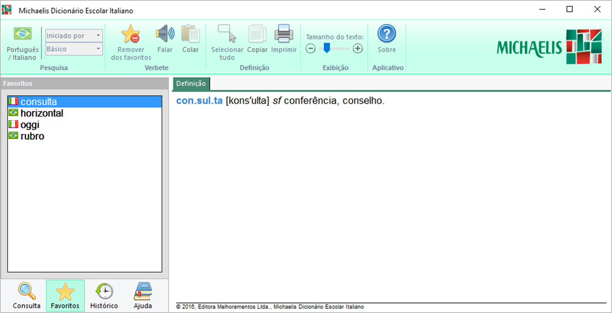Click the word conferência in the definition
The image size is (612, 313).
coord(310,101)
